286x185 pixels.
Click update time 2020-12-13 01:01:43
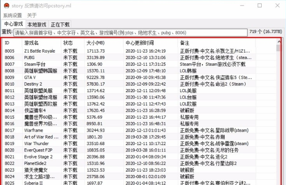pos(146,130)
